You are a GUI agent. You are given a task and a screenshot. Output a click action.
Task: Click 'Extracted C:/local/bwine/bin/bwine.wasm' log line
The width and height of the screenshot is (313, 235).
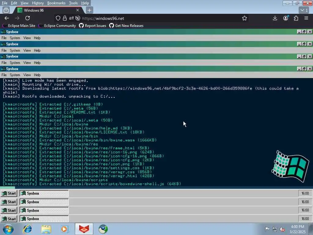[x=80, y=140]
